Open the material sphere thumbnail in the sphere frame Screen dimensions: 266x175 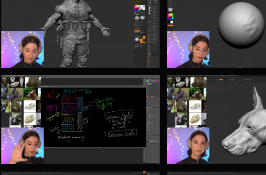pos(170,10)
